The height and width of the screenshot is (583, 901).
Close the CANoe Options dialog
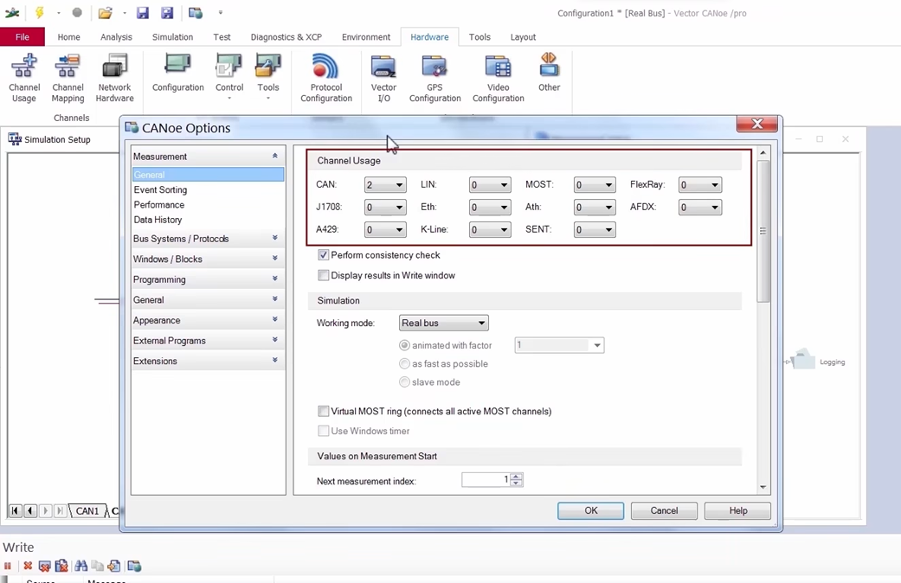(x=756, y=124)
